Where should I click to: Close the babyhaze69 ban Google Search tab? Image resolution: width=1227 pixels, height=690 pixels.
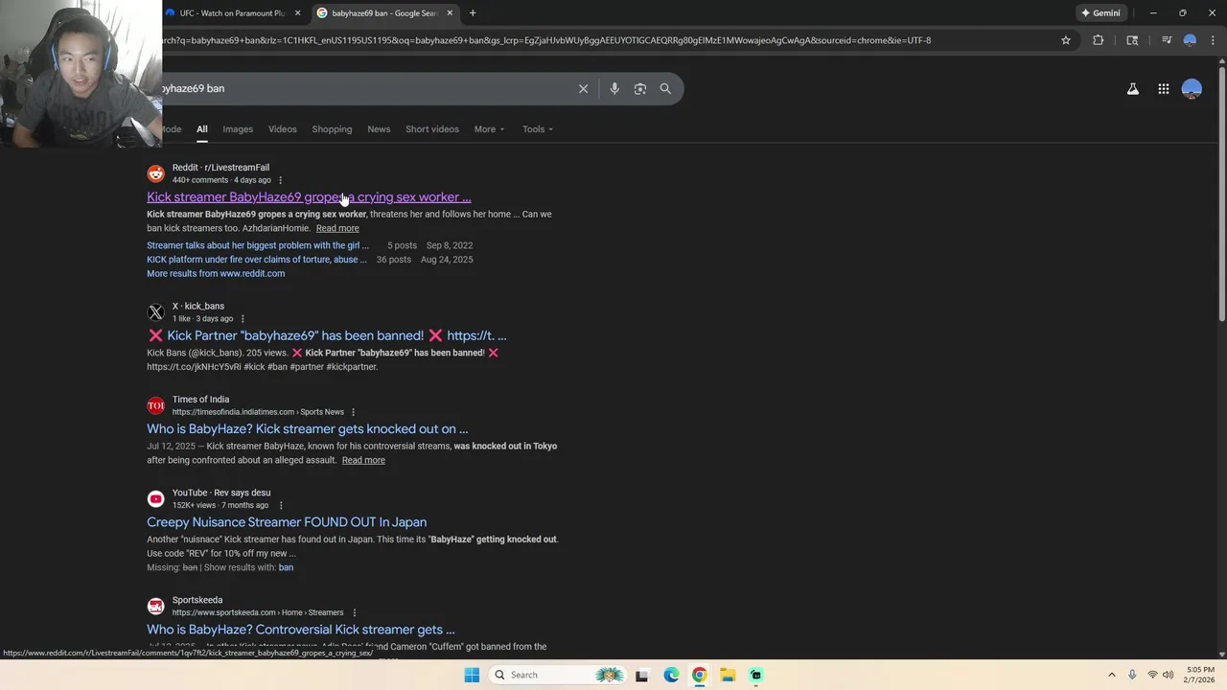pyautogui.click(x=449, y=13)
